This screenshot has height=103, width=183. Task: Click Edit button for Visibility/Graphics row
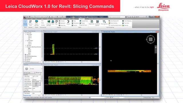(x=36, y=83)
